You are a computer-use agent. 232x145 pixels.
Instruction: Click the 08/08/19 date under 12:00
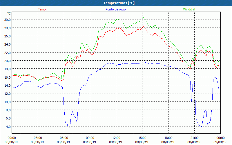[x=115, y=142]
